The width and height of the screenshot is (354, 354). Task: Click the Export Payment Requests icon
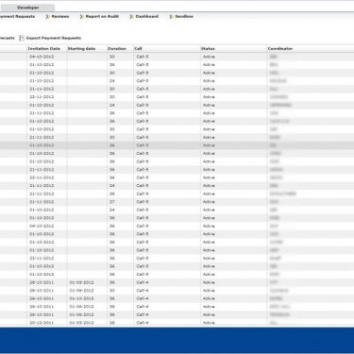[x=22, y=38]
